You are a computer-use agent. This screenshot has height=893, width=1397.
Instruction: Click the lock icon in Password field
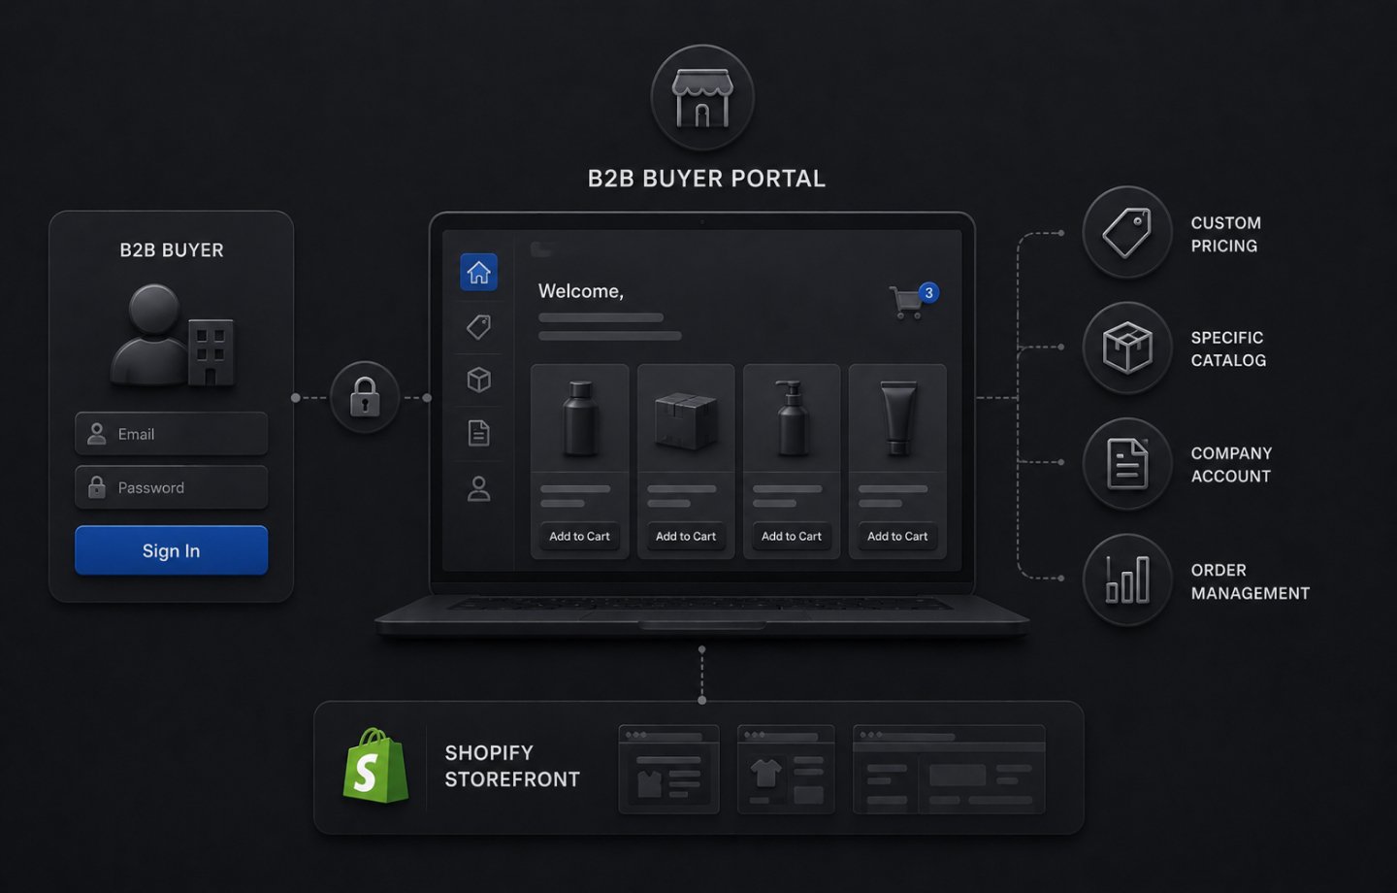pos(97,486)
